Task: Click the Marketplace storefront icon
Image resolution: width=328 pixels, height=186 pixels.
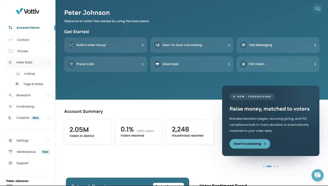Action: coord(11,152)
